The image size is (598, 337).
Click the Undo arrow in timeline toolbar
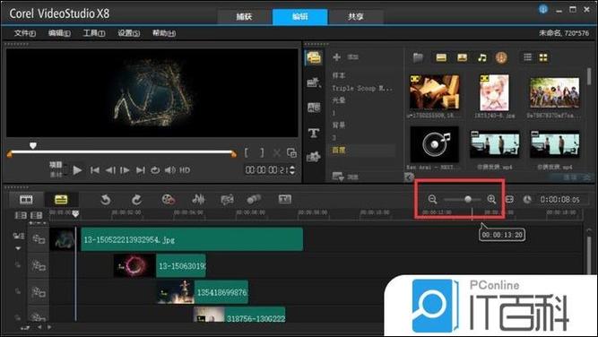(105, 199)
